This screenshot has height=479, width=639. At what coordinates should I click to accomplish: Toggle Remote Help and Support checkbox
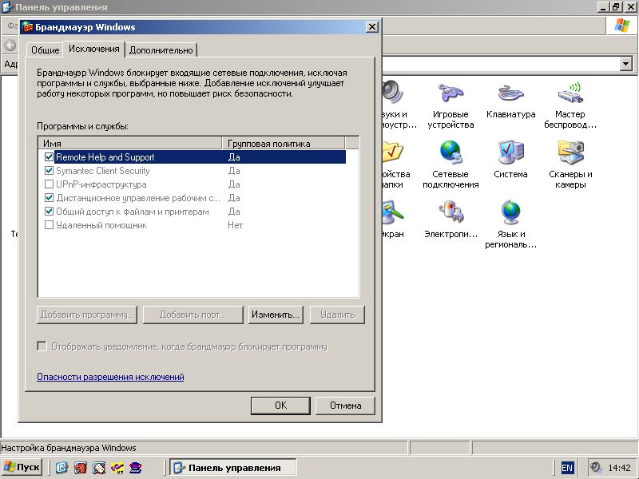pyautogui.click(x=50, y=157)
